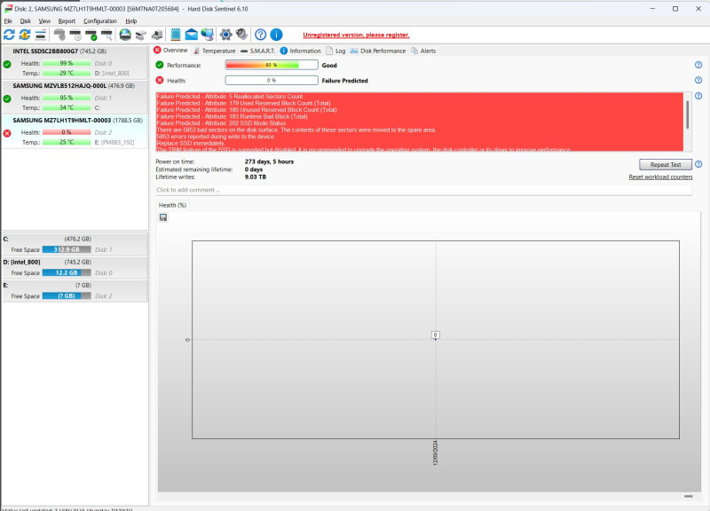The image size is (710, 511).
Task: Click the Repeat Test button
Action: 665,165
